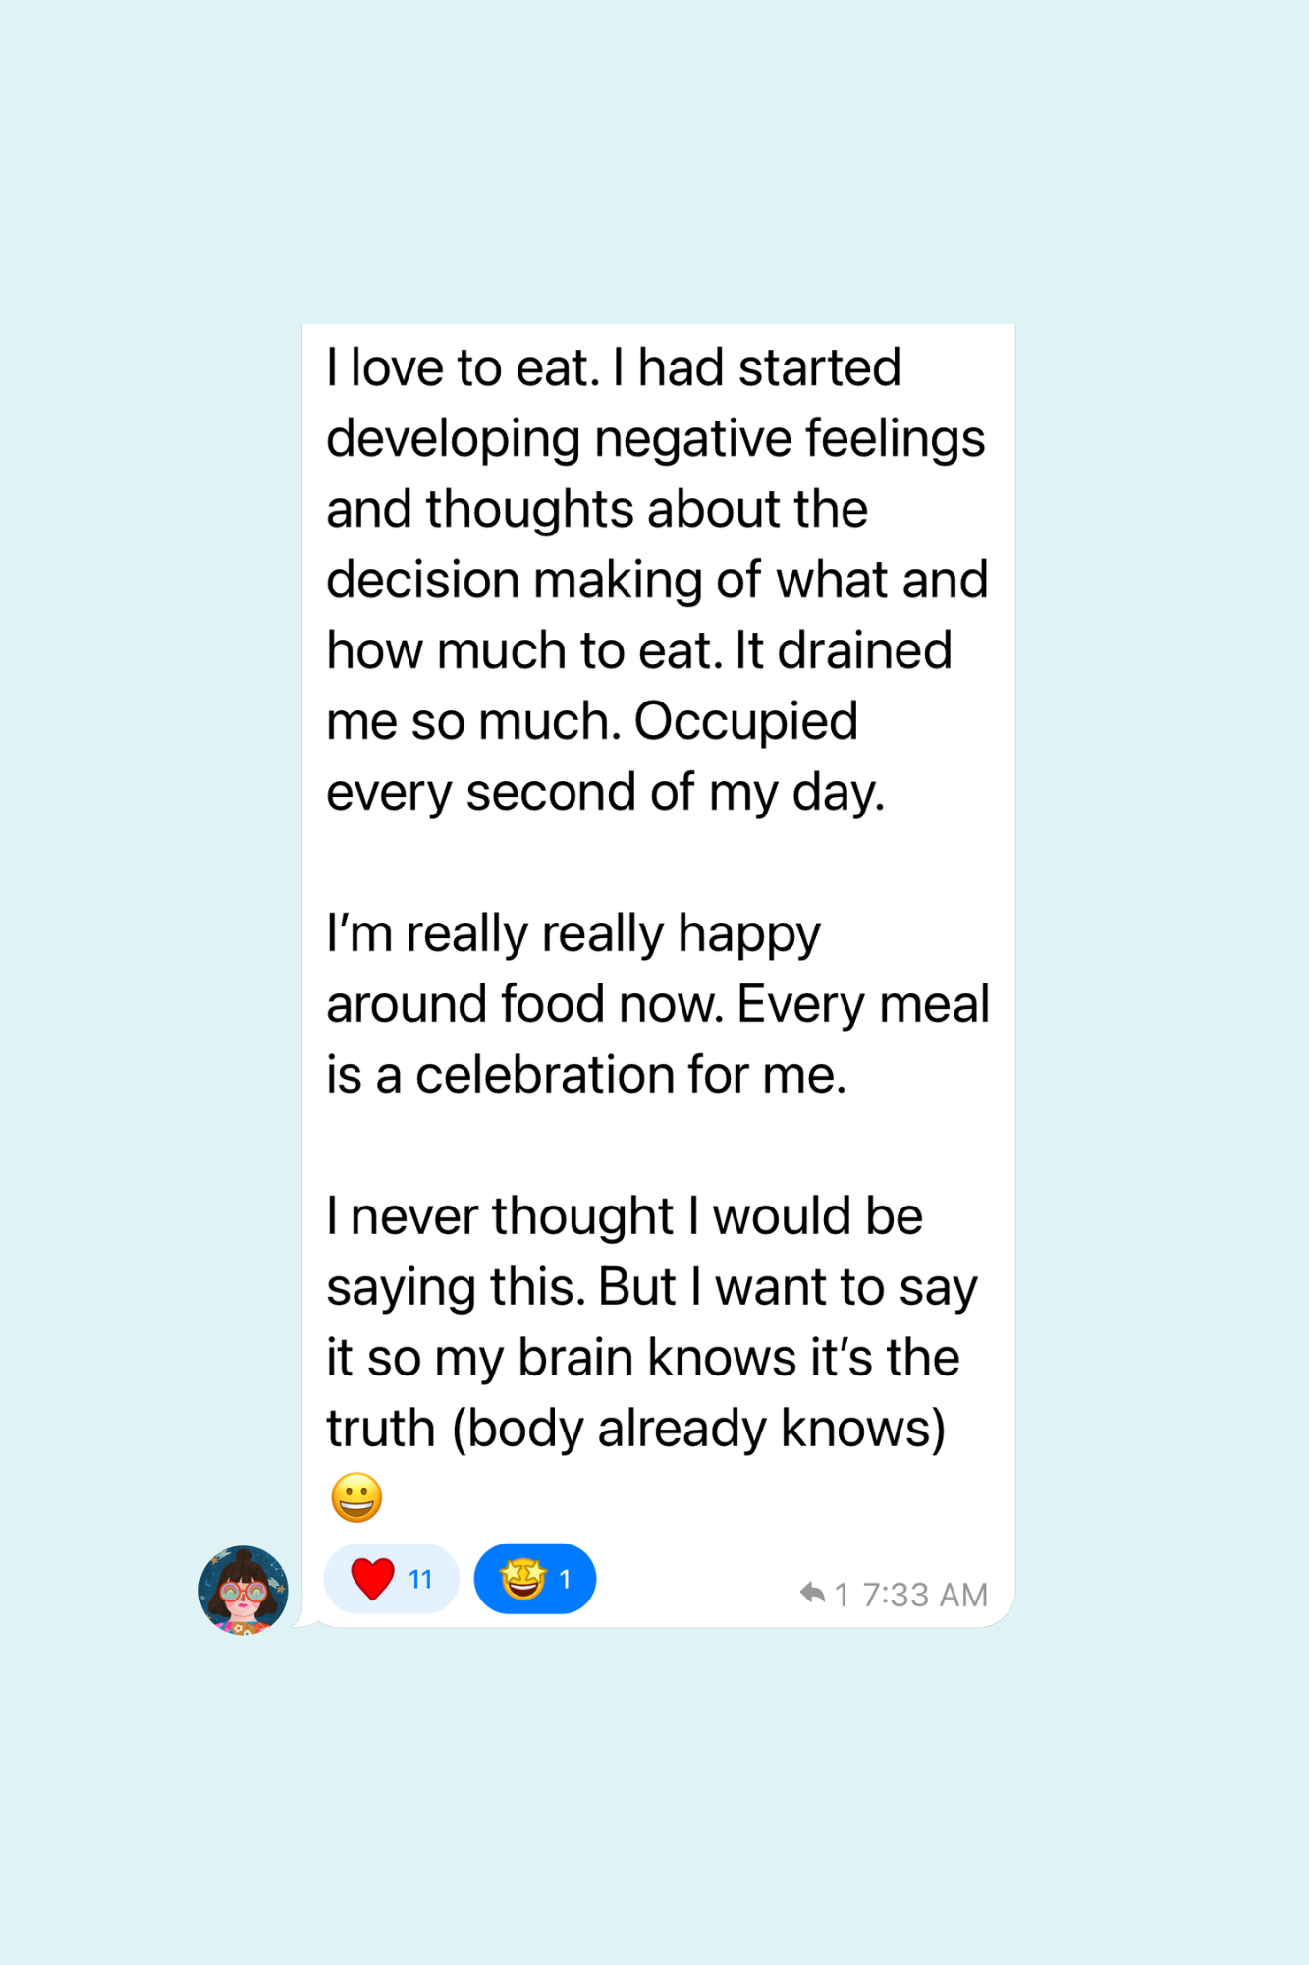Click the heart reaction count "11"
Viewport: 1309px width, 1965px height.
[x=420, y=1580]
